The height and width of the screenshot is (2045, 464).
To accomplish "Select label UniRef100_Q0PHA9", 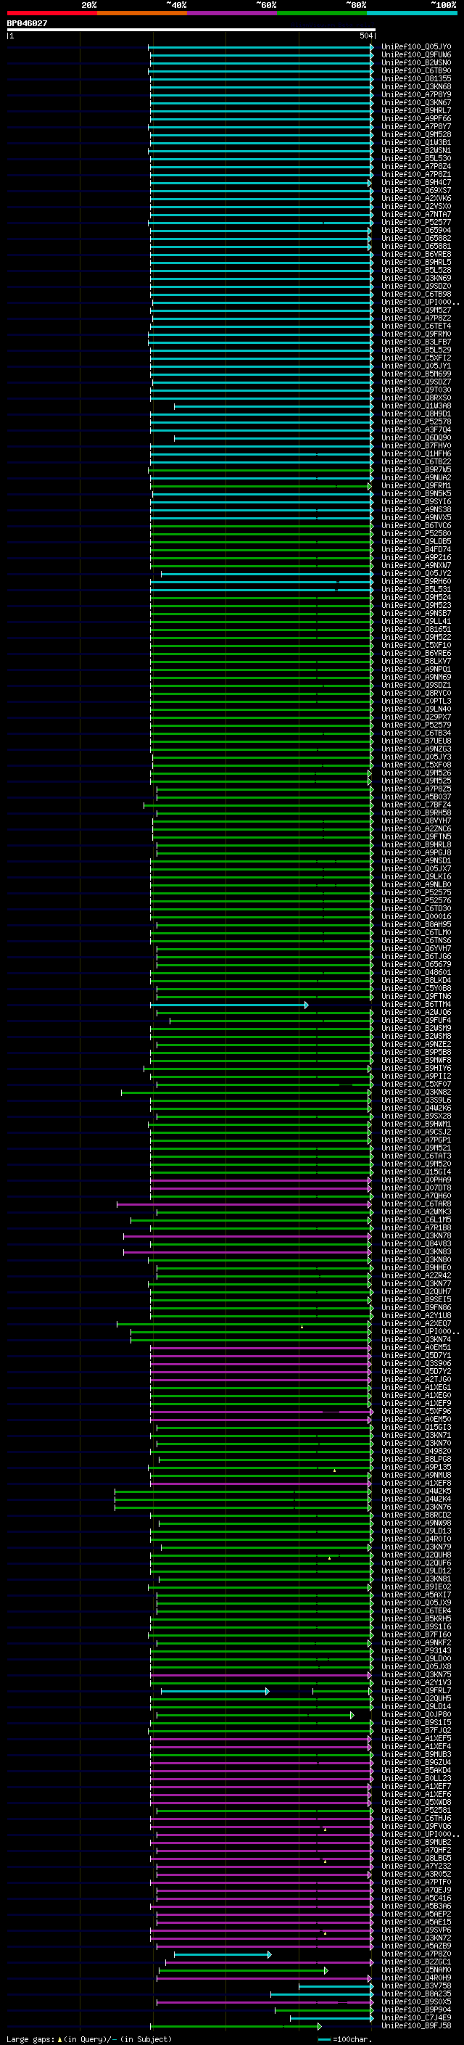I will point(415,1180).
